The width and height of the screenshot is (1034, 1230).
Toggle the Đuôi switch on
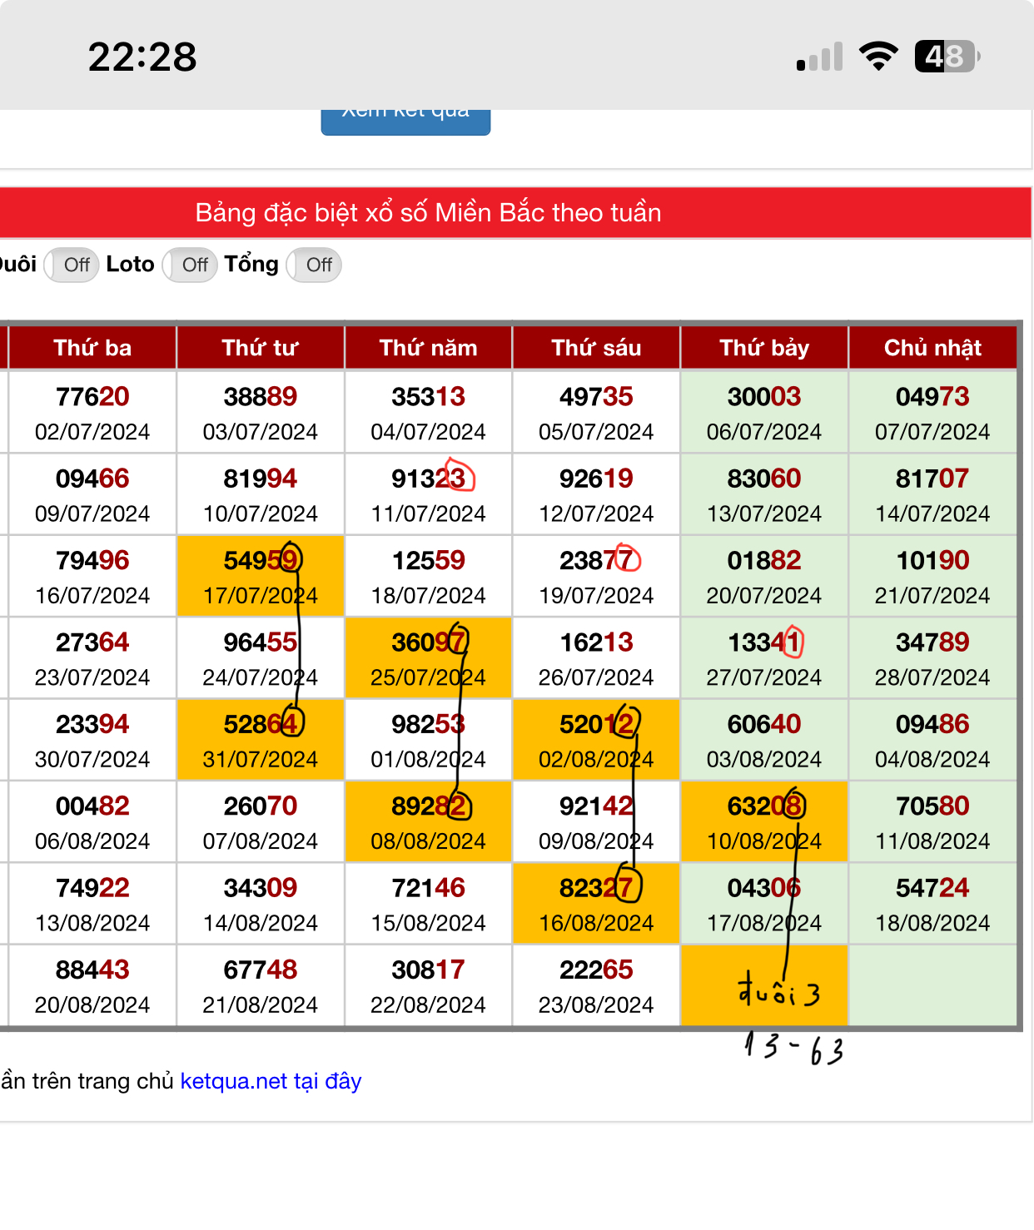tap(72, 265)
